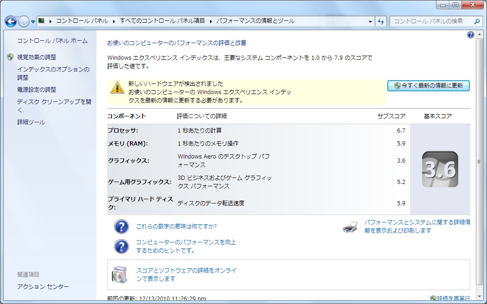Click the コンポーネント column header
Image resolution: width=487 pixels, height=304 pixels.
[127, 116]
